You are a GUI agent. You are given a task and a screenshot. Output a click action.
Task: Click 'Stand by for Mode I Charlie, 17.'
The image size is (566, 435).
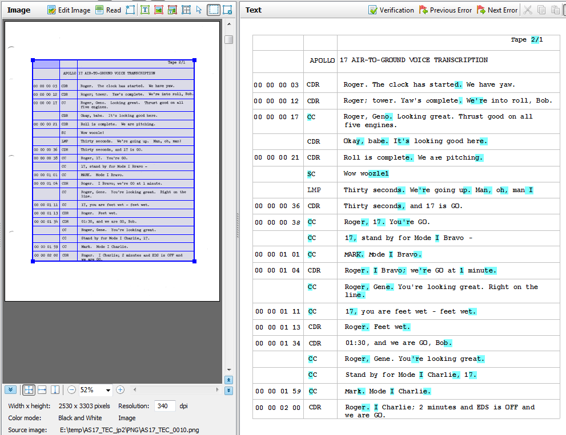tap(411, 375)
